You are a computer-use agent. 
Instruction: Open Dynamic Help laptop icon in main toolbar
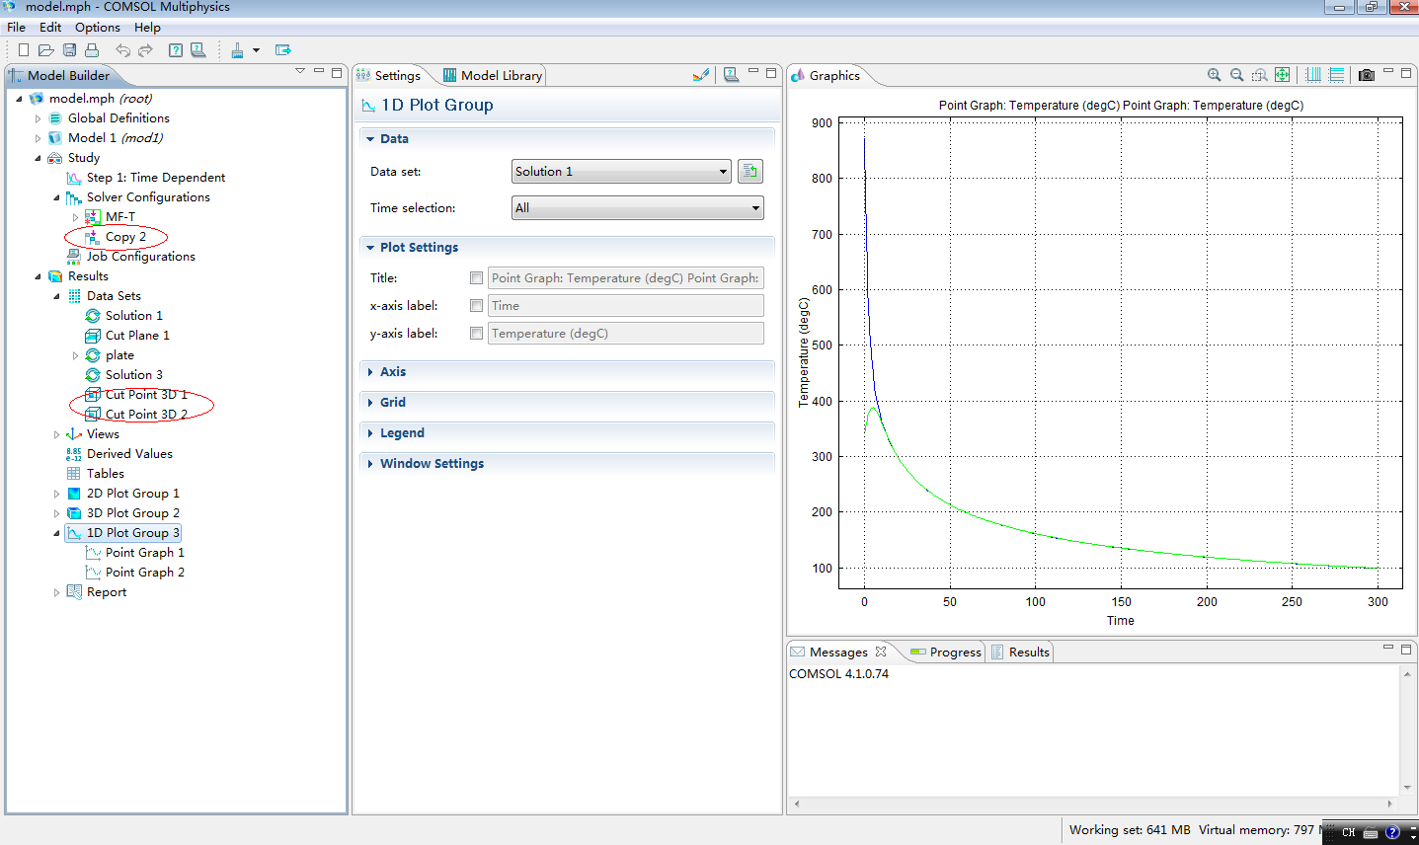pos(197,49)
